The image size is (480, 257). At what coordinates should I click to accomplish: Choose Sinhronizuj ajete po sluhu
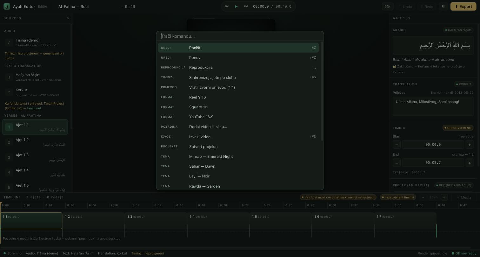click(x=238, y=77)
